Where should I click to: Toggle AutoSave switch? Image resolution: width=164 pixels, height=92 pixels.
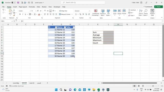click(x=14, y=3)
